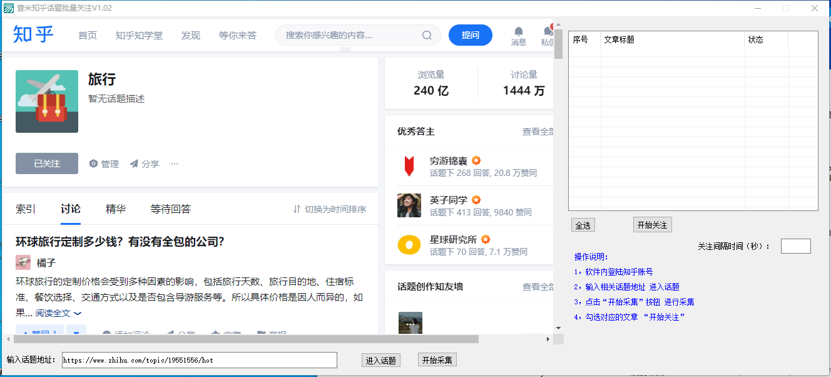
Task: Click the 旅行 topic suitcase image
Action: click(47, 101)
